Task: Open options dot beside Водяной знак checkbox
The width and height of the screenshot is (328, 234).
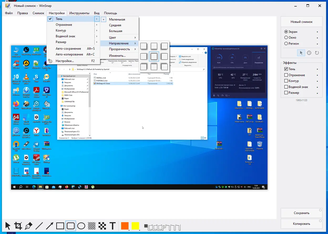Action: click(x=317, y=87)
